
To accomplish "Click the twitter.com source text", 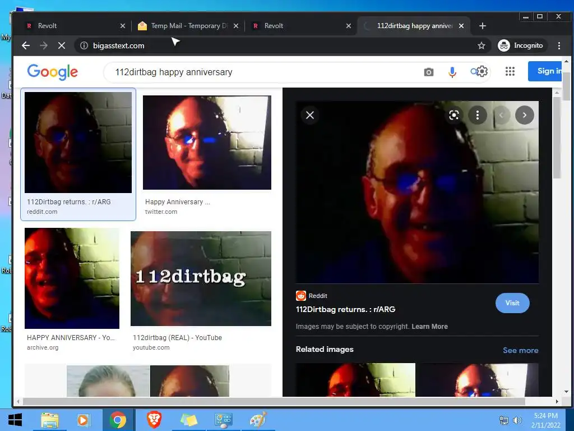I will pos(161,212).
